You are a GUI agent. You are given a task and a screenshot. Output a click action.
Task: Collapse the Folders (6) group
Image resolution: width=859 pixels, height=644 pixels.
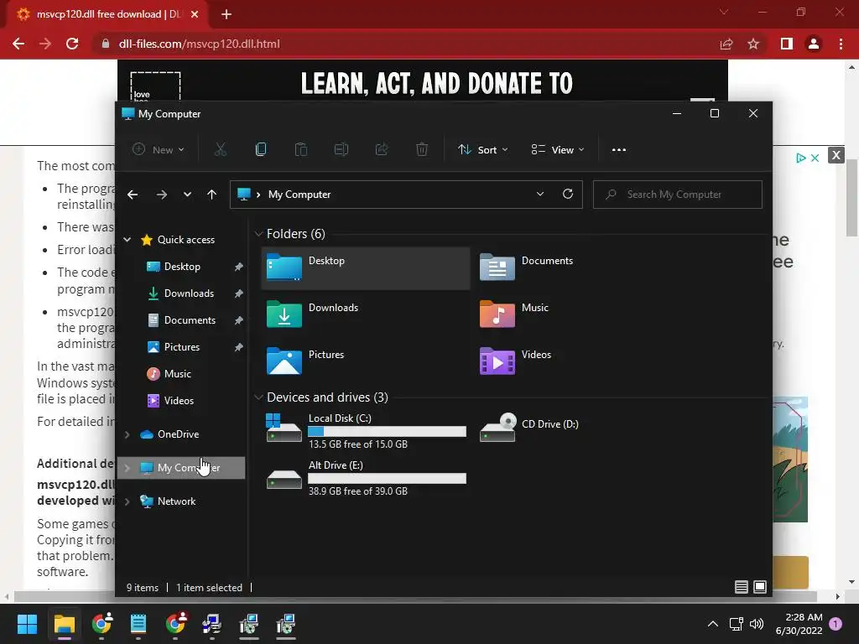point(258,234)
